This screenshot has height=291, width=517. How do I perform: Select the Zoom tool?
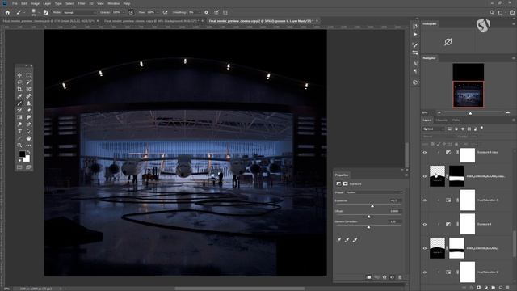19,145
